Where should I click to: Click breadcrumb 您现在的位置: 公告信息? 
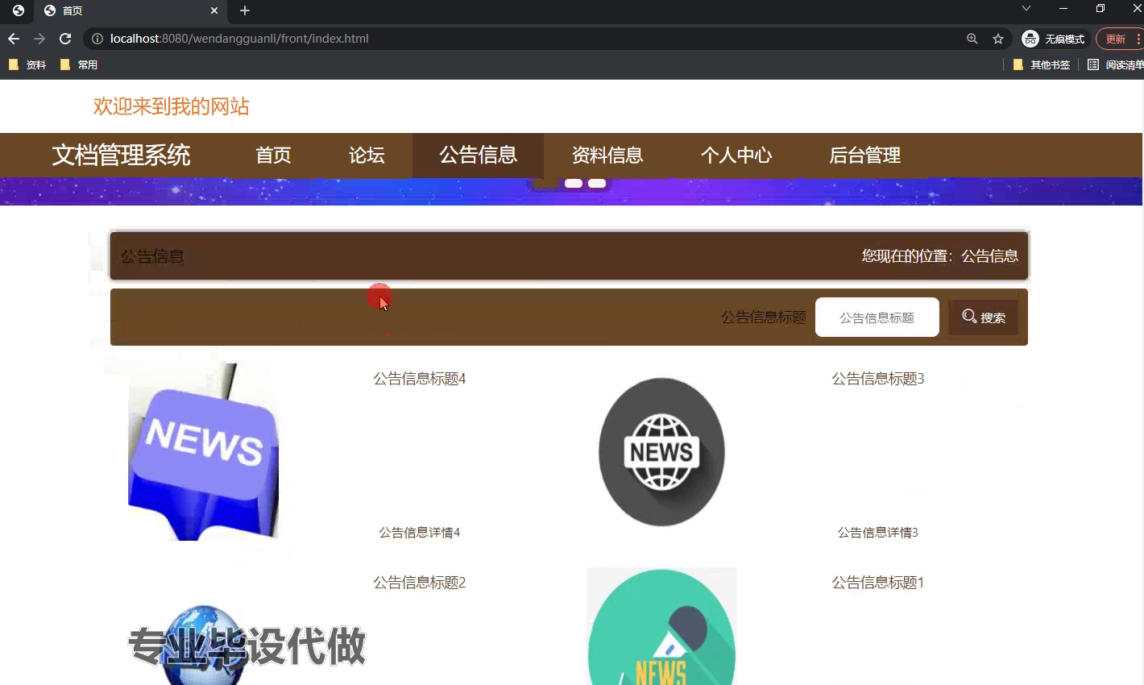pyautogui.click(x=940, y=256)
